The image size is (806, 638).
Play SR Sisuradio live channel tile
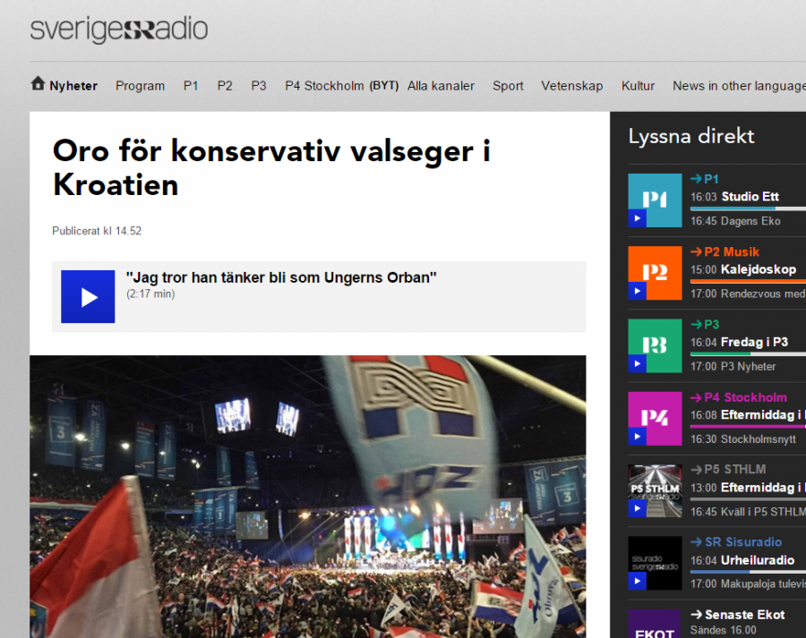point(655,564)
